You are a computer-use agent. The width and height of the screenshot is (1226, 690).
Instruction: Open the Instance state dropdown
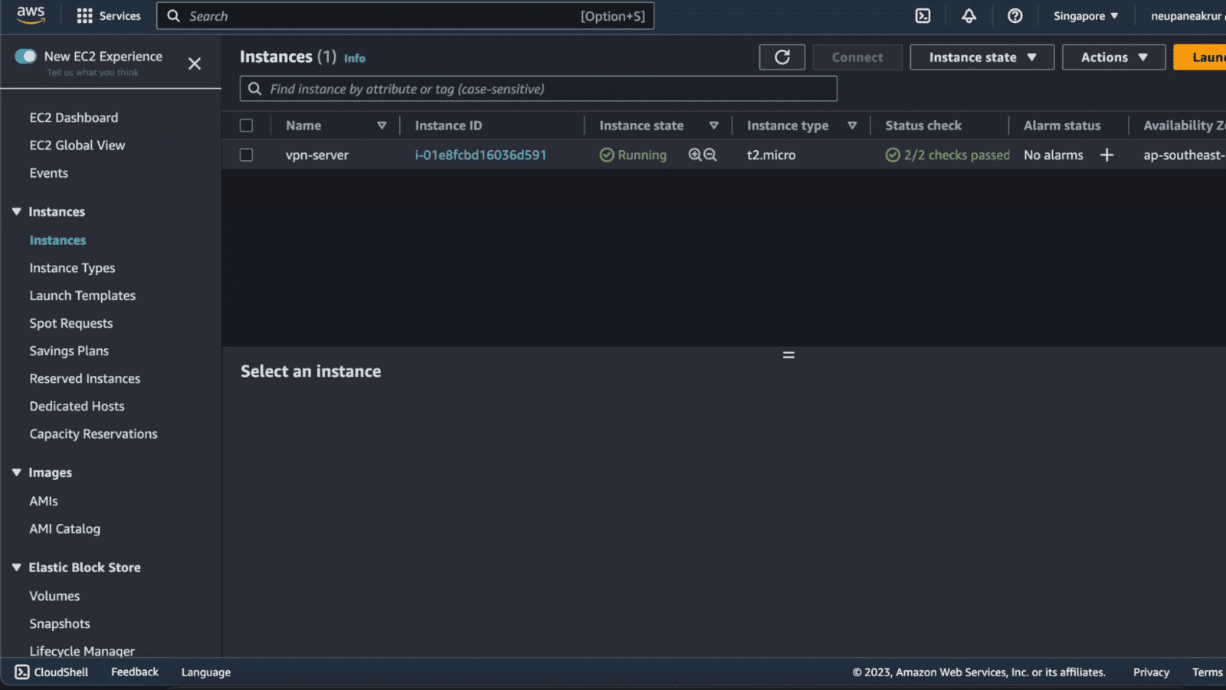point(982,57)
